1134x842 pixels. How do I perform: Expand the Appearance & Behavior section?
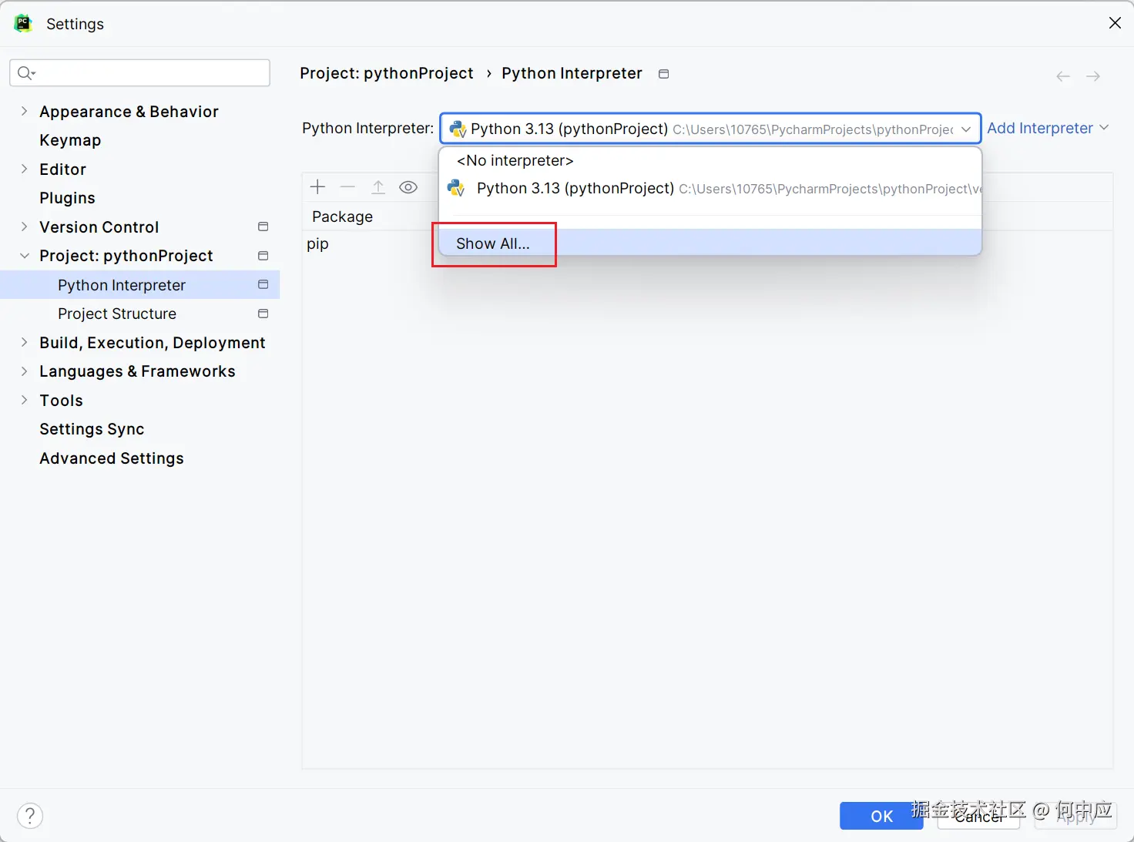coord(24,112)
